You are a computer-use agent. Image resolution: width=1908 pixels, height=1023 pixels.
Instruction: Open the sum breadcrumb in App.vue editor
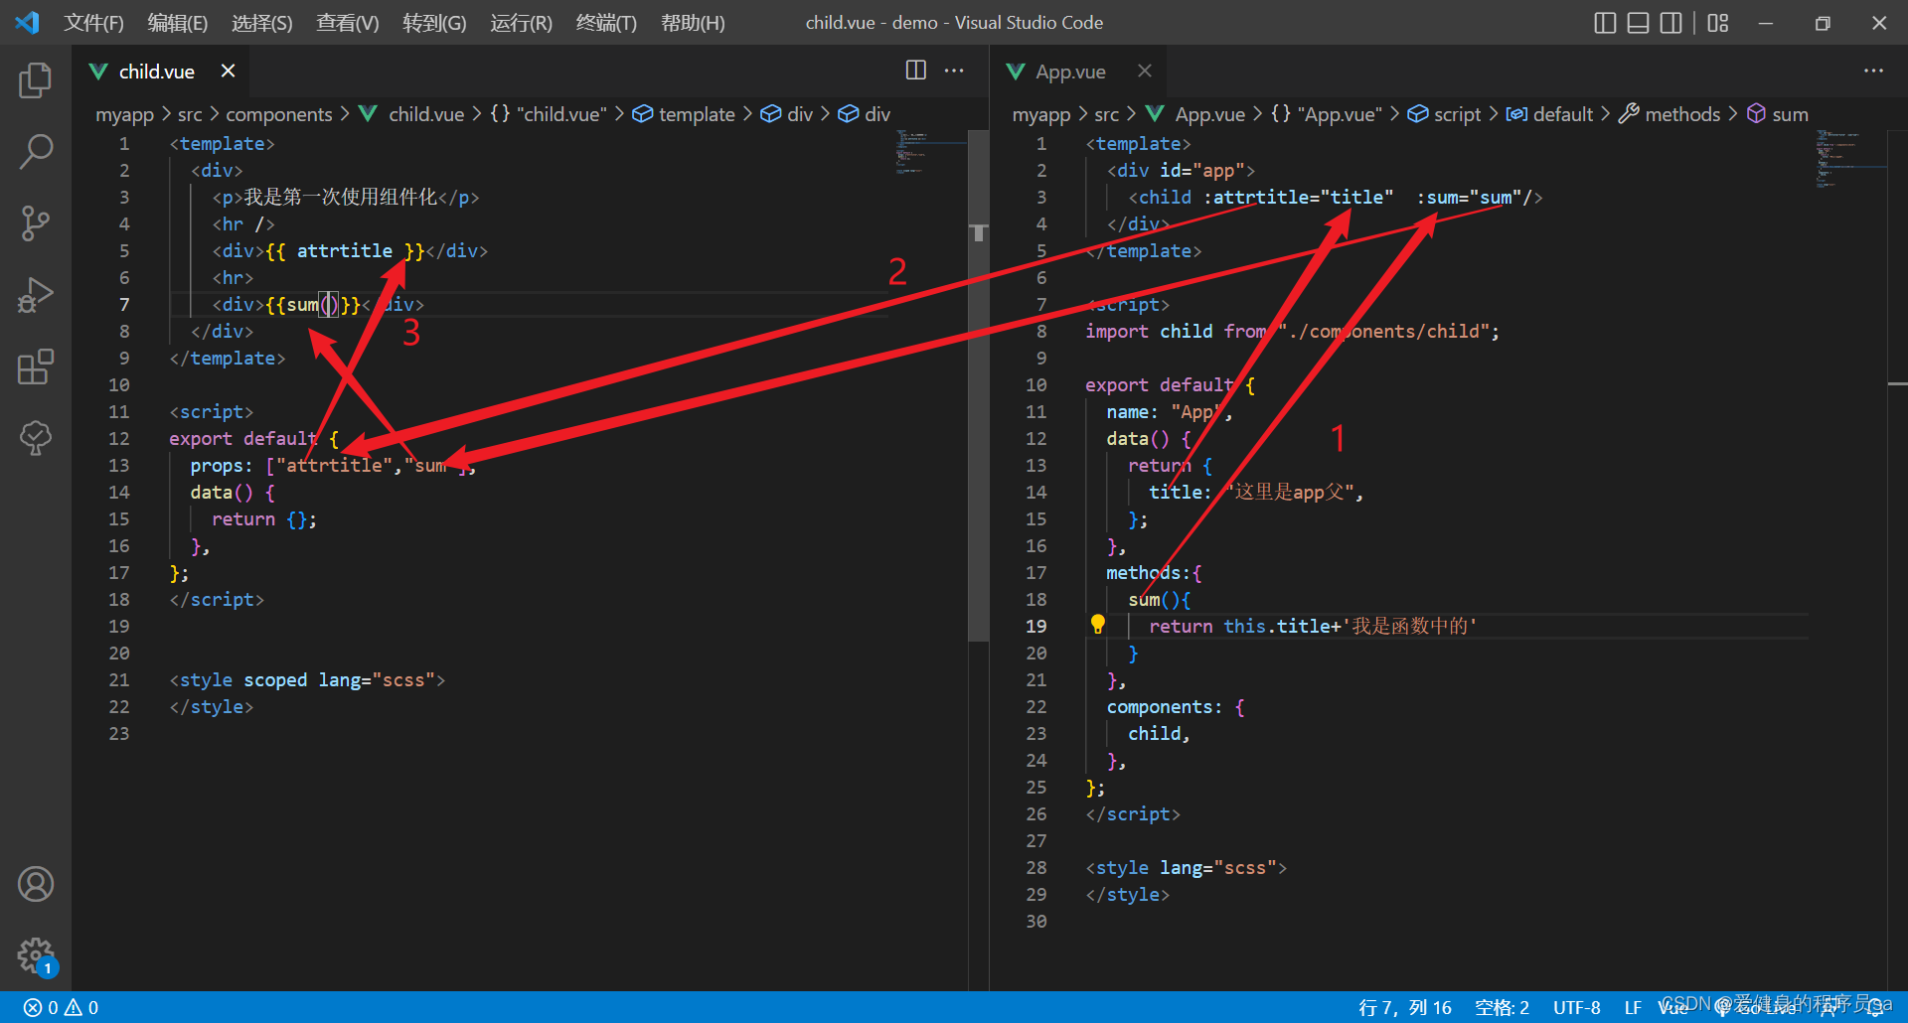point(1778,114)
